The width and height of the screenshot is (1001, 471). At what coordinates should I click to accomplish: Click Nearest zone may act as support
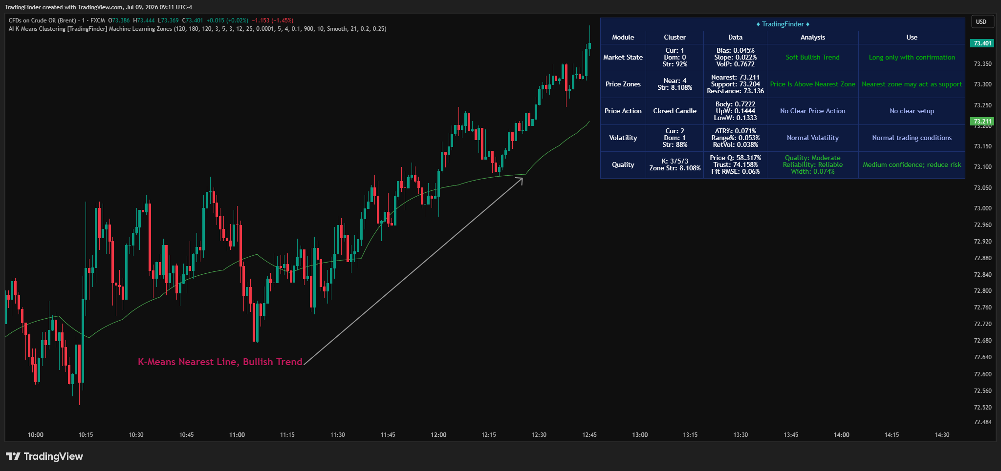point(912,84)
